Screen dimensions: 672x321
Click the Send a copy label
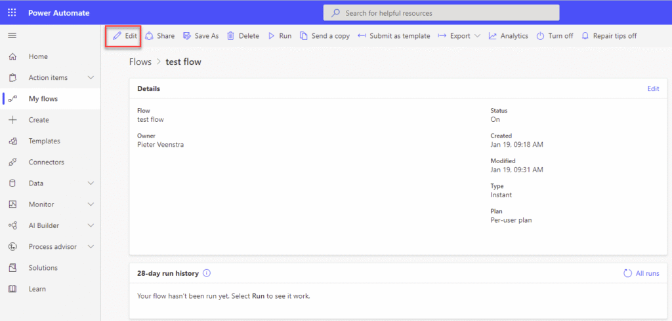(331, 36)
